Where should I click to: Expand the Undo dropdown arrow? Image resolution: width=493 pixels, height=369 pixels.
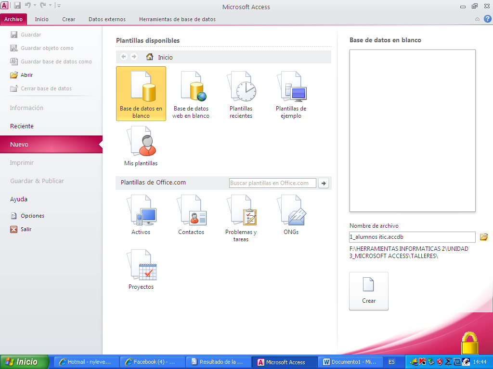pos(35,5)
